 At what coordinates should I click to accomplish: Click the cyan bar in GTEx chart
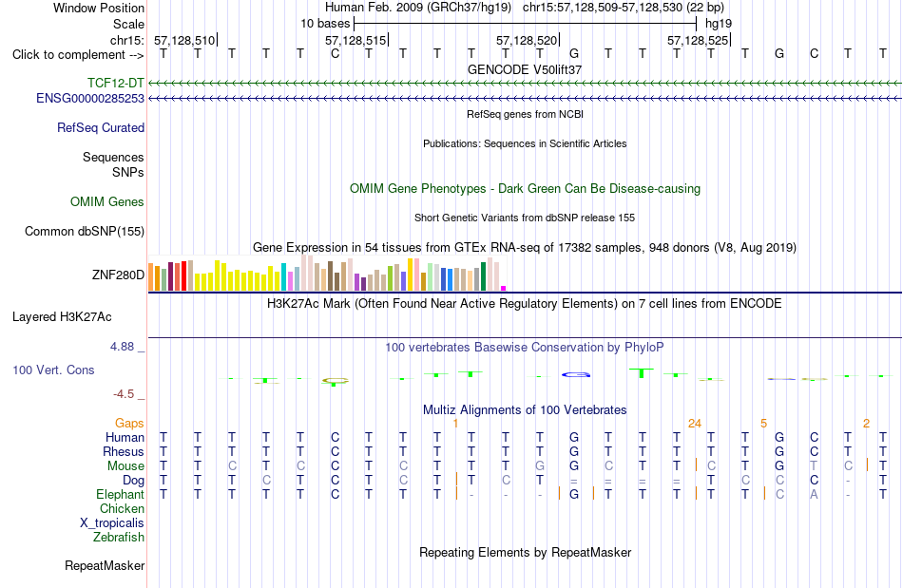click(x=283, y=277)
